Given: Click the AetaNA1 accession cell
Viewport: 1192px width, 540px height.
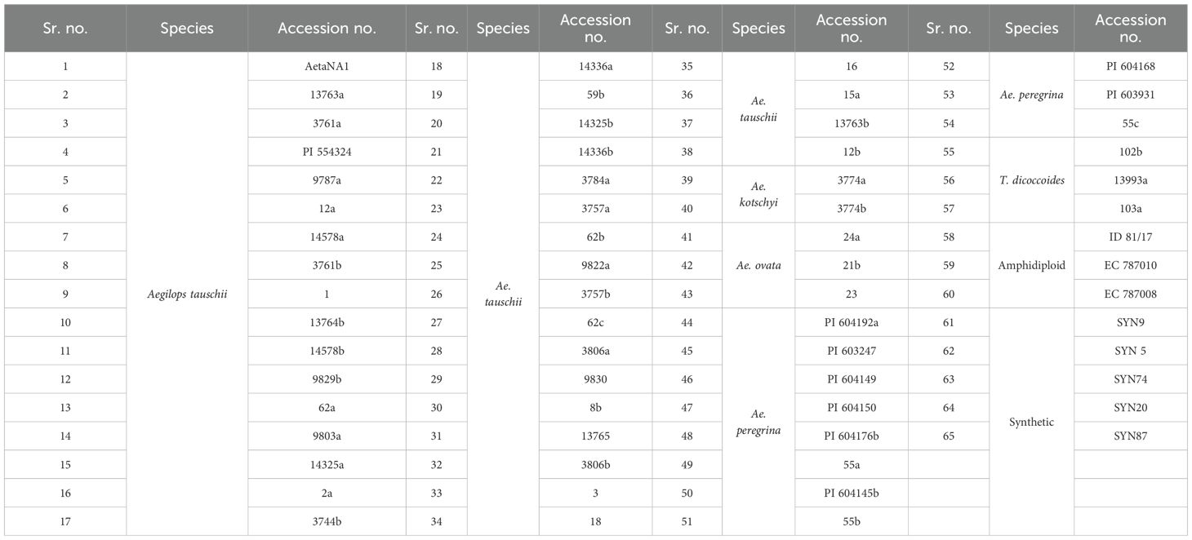Looking at the screenshot, I should point(327,66).
